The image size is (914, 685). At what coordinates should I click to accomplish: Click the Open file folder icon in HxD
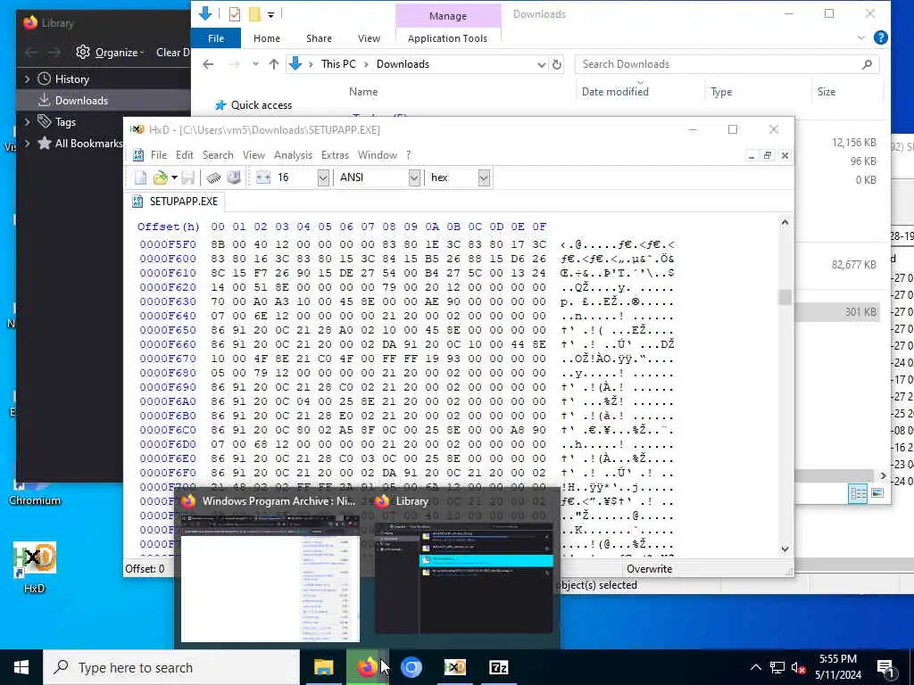point(160,177)
